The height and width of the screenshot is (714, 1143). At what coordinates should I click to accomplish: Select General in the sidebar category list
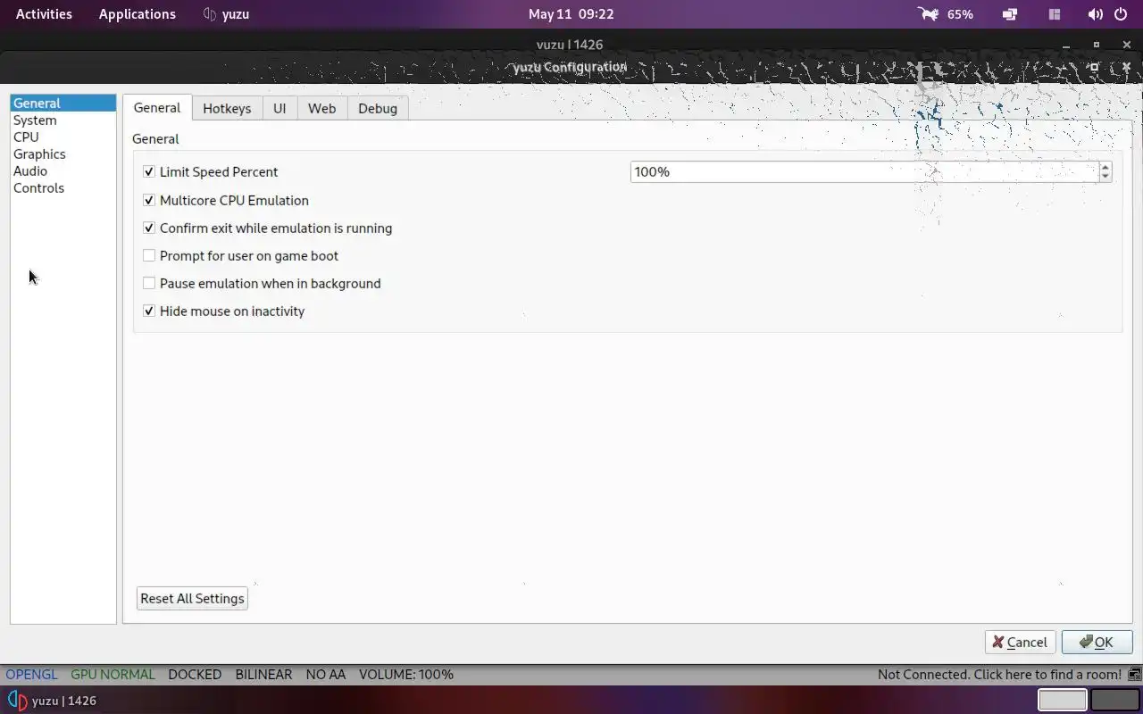(x=63, y=103)
